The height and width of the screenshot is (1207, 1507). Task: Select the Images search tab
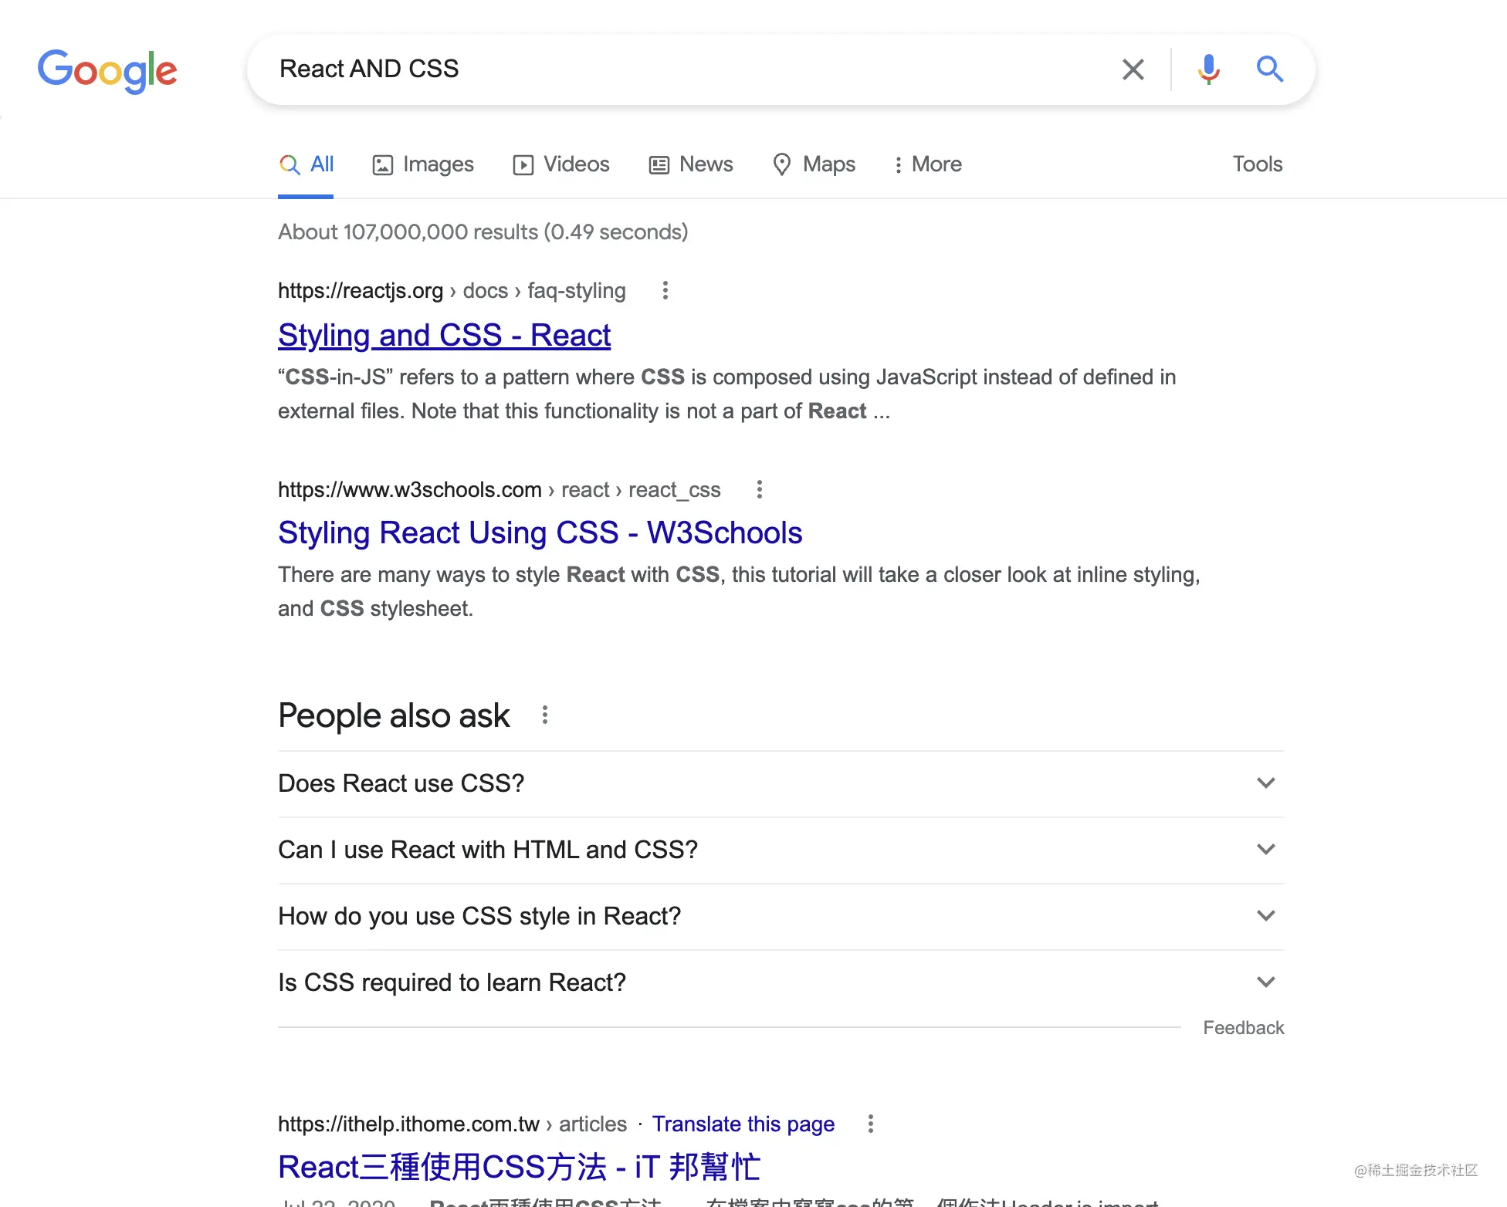click(422, 164)
